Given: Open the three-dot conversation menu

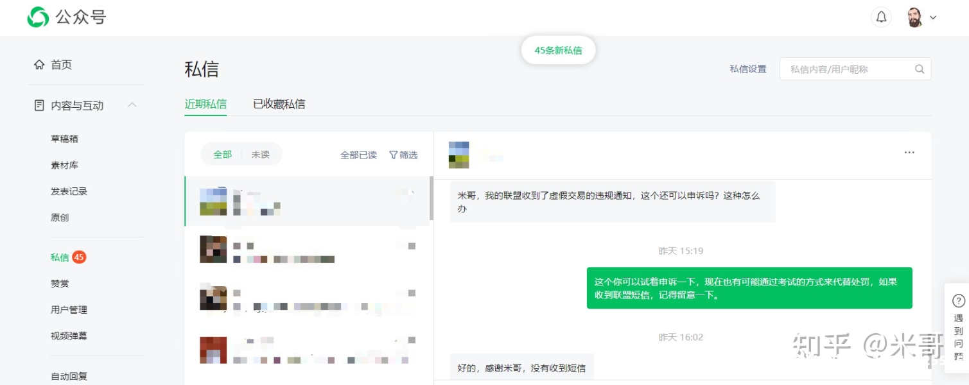Looking at the screenshot, I should [909, 153].
